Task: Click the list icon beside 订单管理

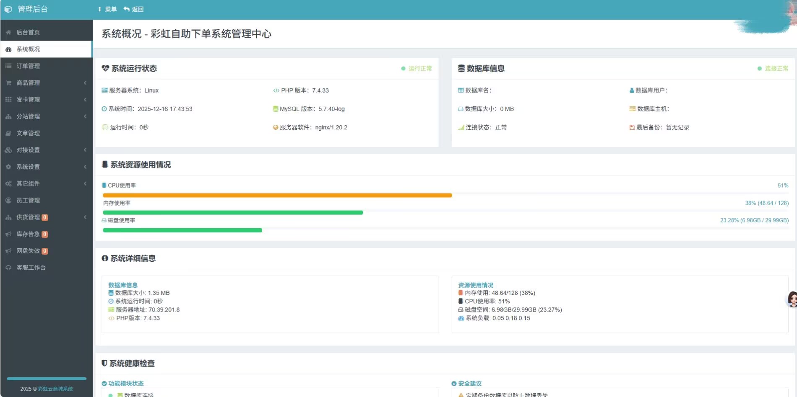Action: tap(8, 66)
